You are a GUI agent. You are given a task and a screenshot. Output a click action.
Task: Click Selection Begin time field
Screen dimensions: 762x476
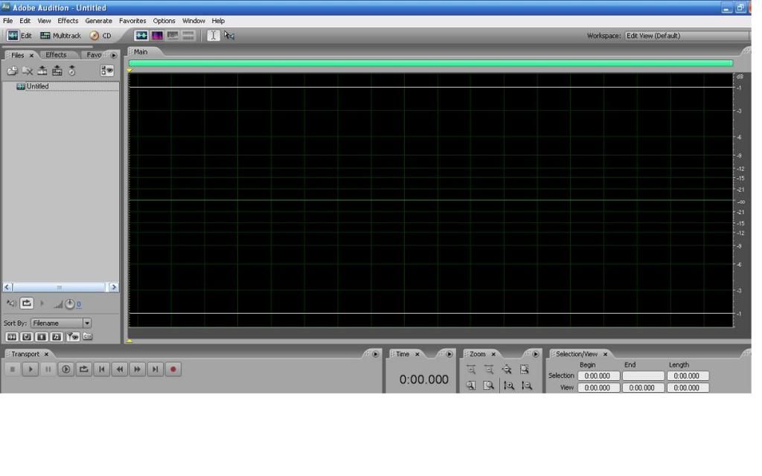pyautogui.click(x=598, y=376)
